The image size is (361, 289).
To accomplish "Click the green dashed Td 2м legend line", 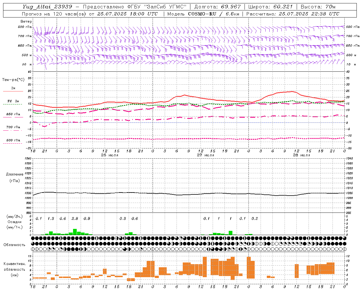I will coord(13,104).
